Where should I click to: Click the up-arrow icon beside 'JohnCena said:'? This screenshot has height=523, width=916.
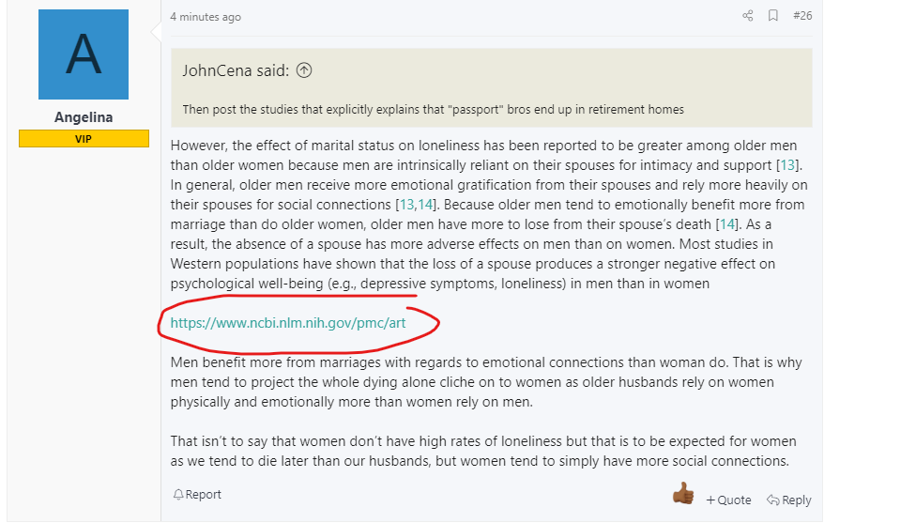[x=304, y=70]
